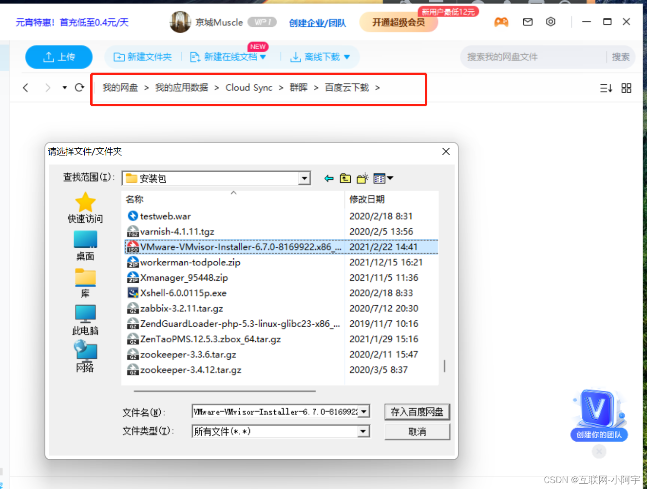Click the 京城Muscle user avatar

pyautogui.click(x=180, y=22)
